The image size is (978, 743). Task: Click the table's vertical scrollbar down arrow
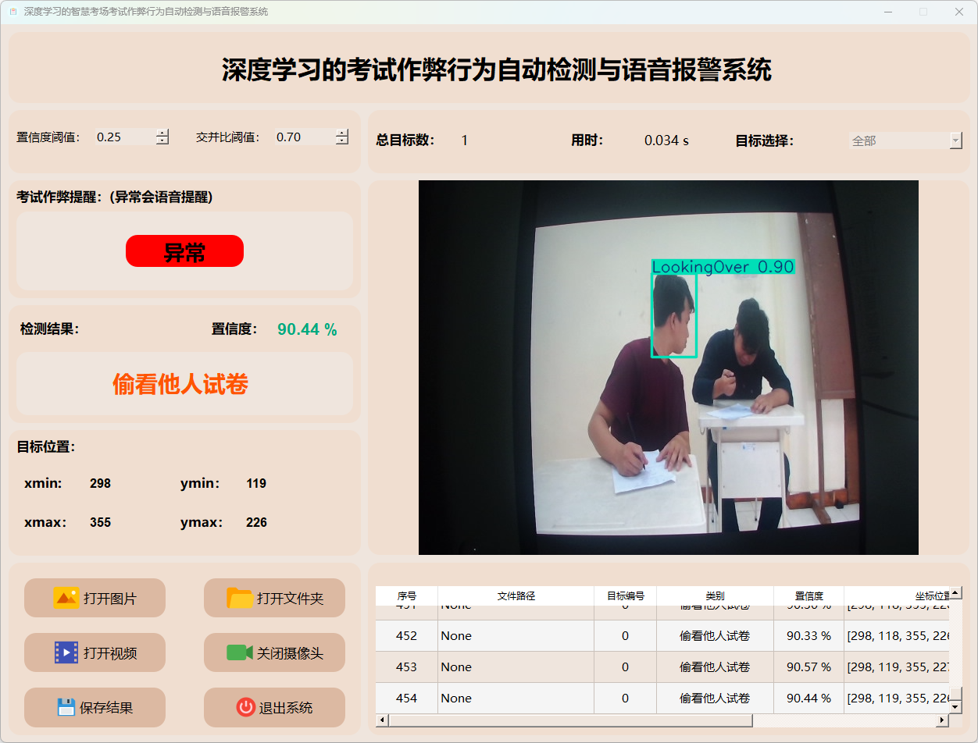tap(955, 706)
